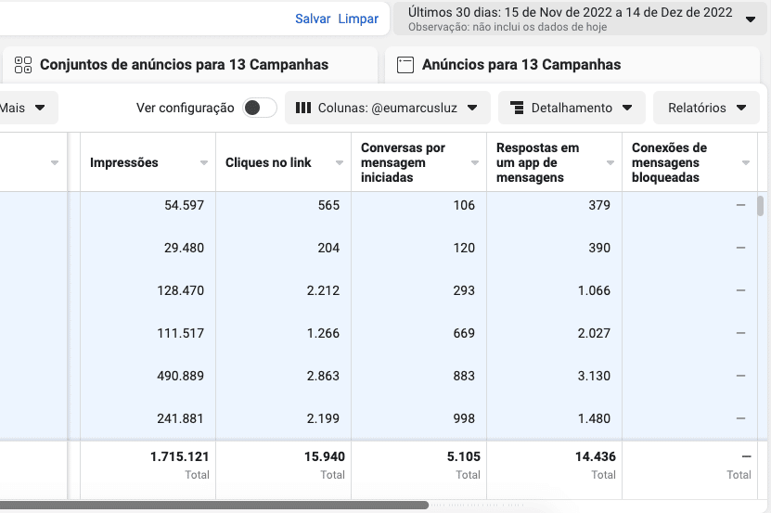Toggle the Ver configuração switch
The width and height of the screenshot is (771, 513).
260,108
